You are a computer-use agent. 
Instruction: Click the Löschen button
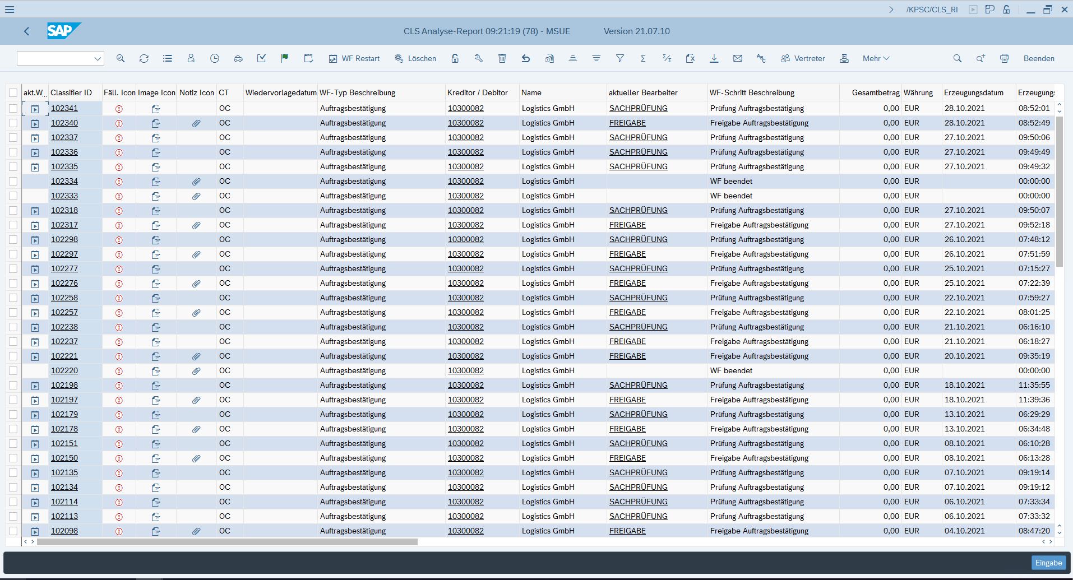tap(415, 58)
